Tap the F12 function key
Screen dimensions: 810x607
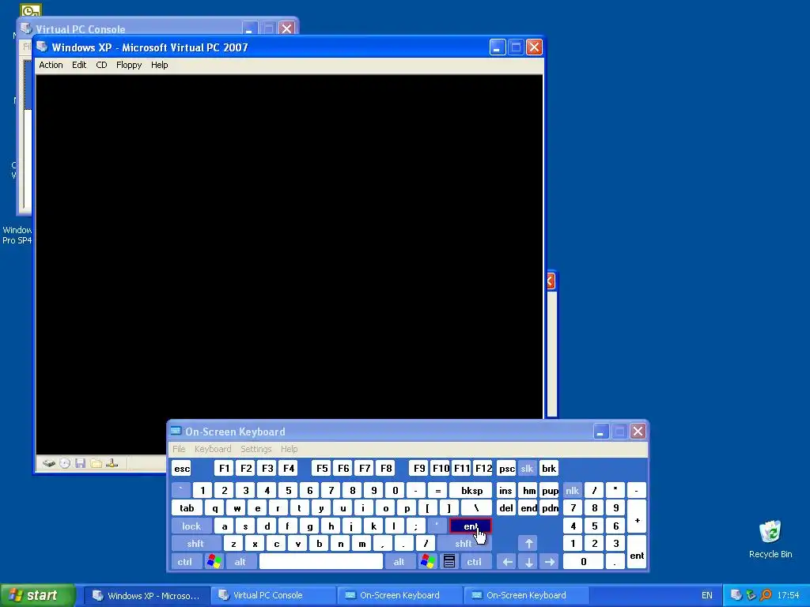click(x=483, y=468)
